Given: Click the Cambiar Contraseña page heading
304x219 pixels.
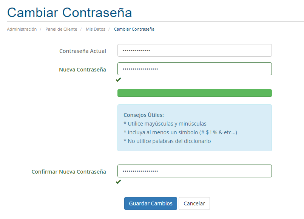Looking at the screenshot, I should (x=70, y=12).
